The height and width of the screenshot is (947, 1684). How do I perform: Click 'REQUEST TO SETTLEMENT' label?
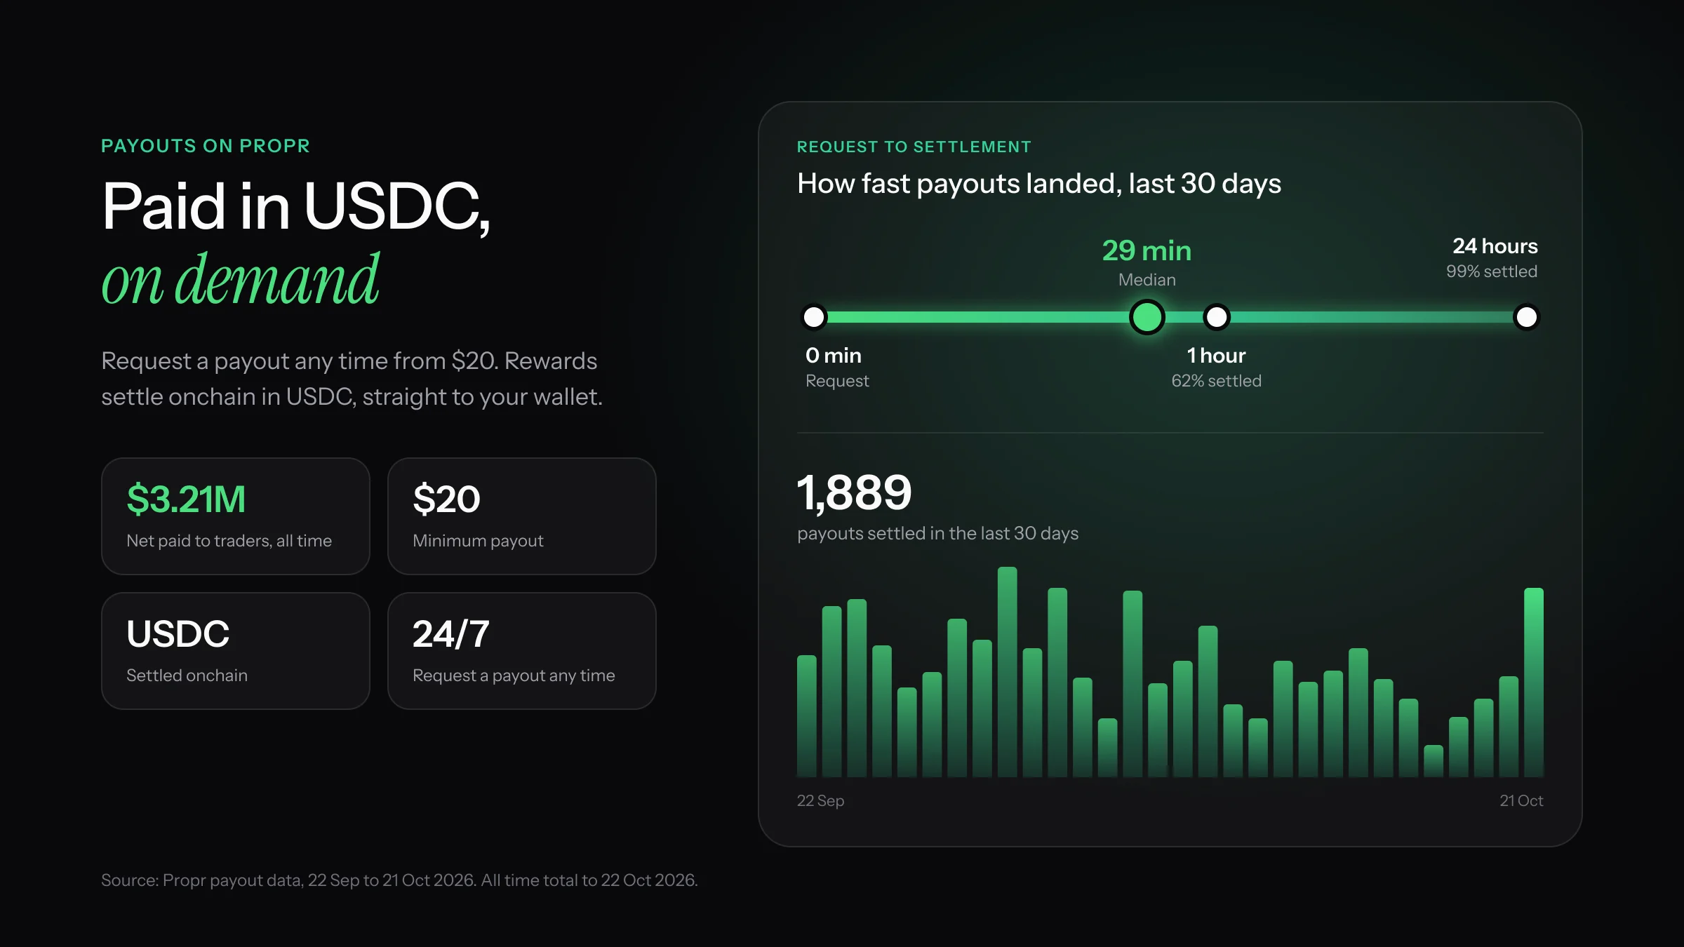click(x=914, y=147)
